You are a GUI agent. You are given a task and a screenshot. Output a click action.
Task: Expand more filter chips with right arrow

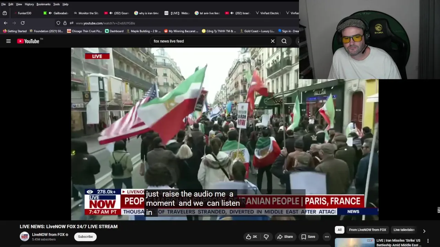[x=424, y=231]
